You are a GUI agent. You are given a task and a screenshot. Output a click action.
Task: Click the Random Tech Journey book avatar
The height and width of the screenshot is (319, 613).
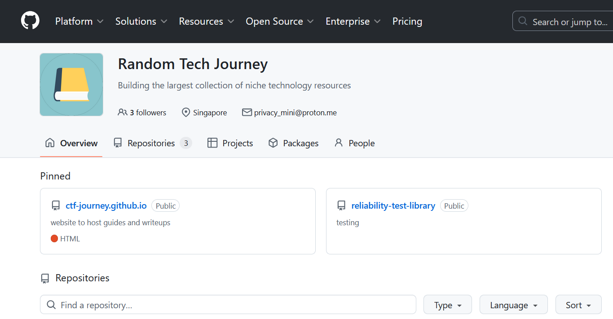[x=71, y=84]
